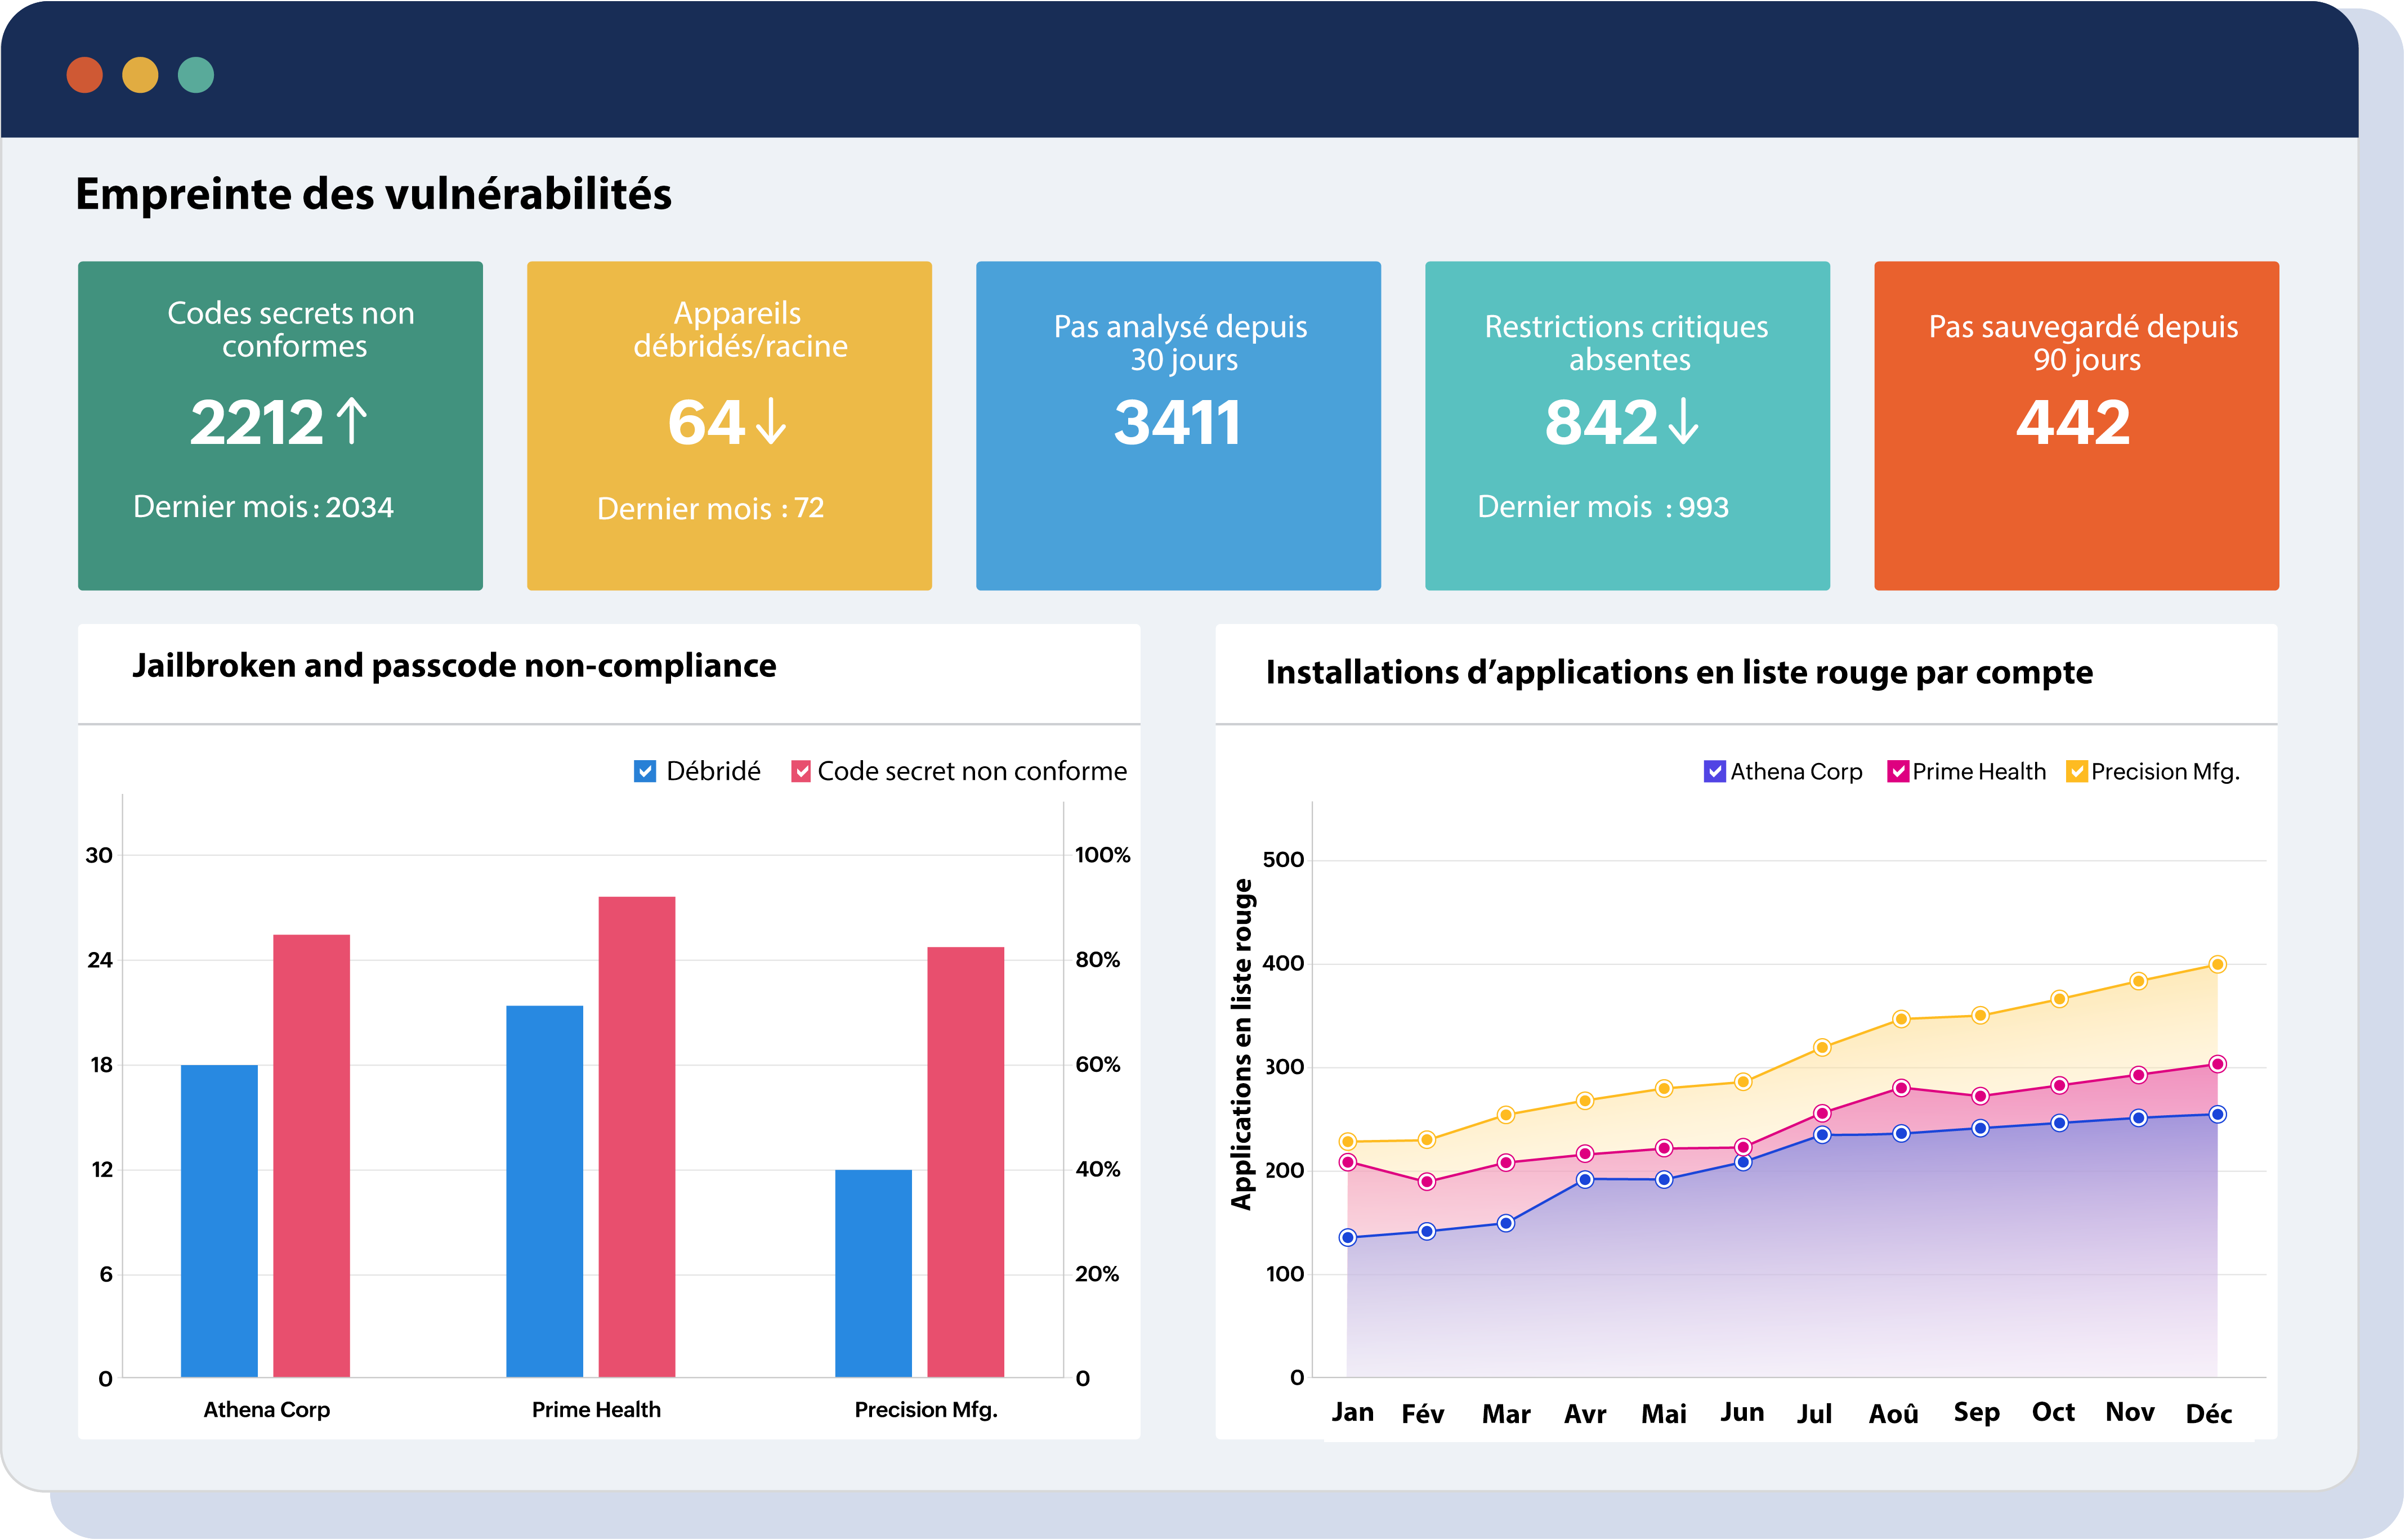Disable the Prime Health series checkbox
Viewport: 2405px width, 1540px height.
[x=1898, y=771]
